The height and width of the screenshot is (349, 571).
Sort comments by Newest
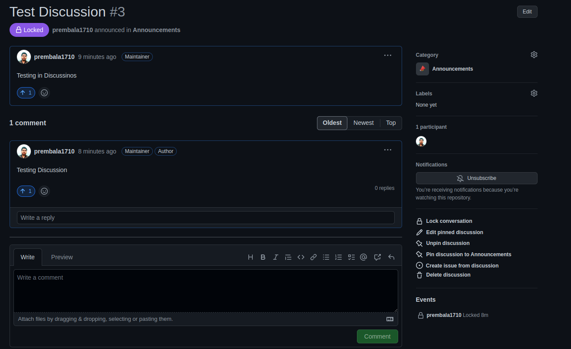coord(363,123)
